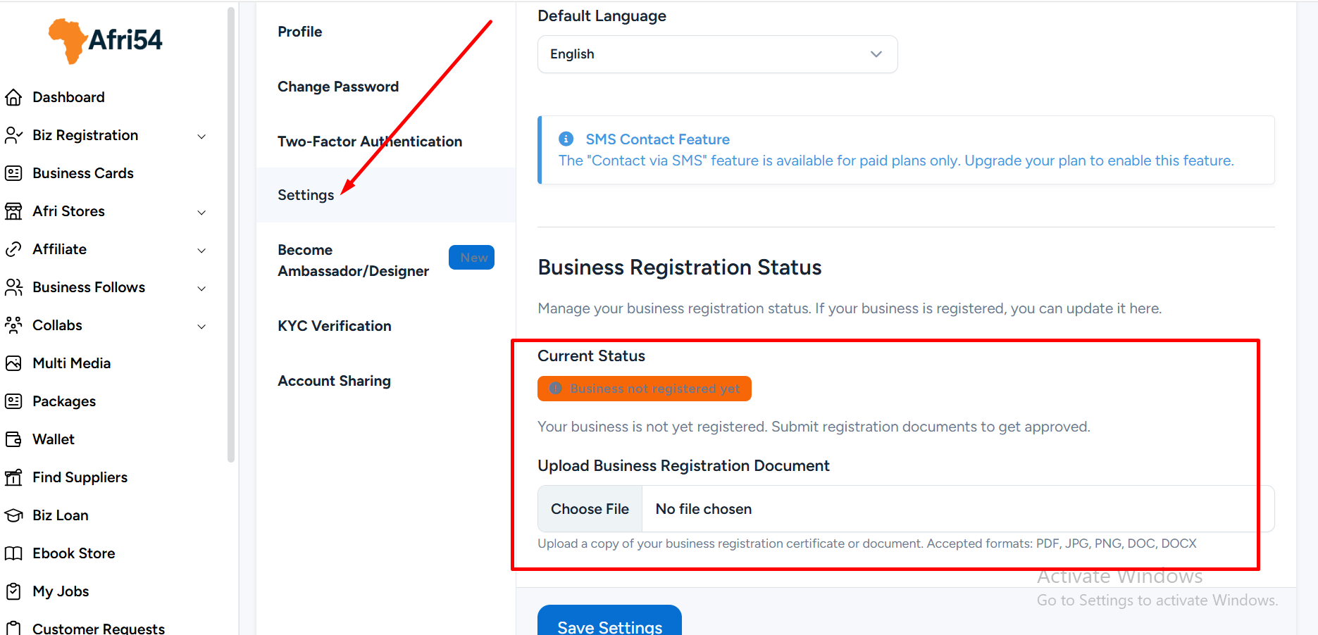This screenshot has width=1318, height=635.
Task: Switch to KYC Verification section
Action: (x=335, y=326)
